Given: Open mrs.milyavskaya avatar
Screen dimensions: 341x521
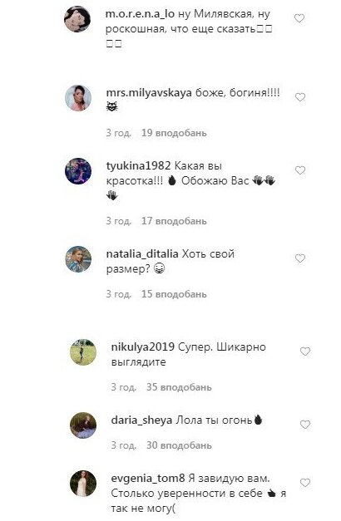Looking at the screenshot, I should 78,98.
